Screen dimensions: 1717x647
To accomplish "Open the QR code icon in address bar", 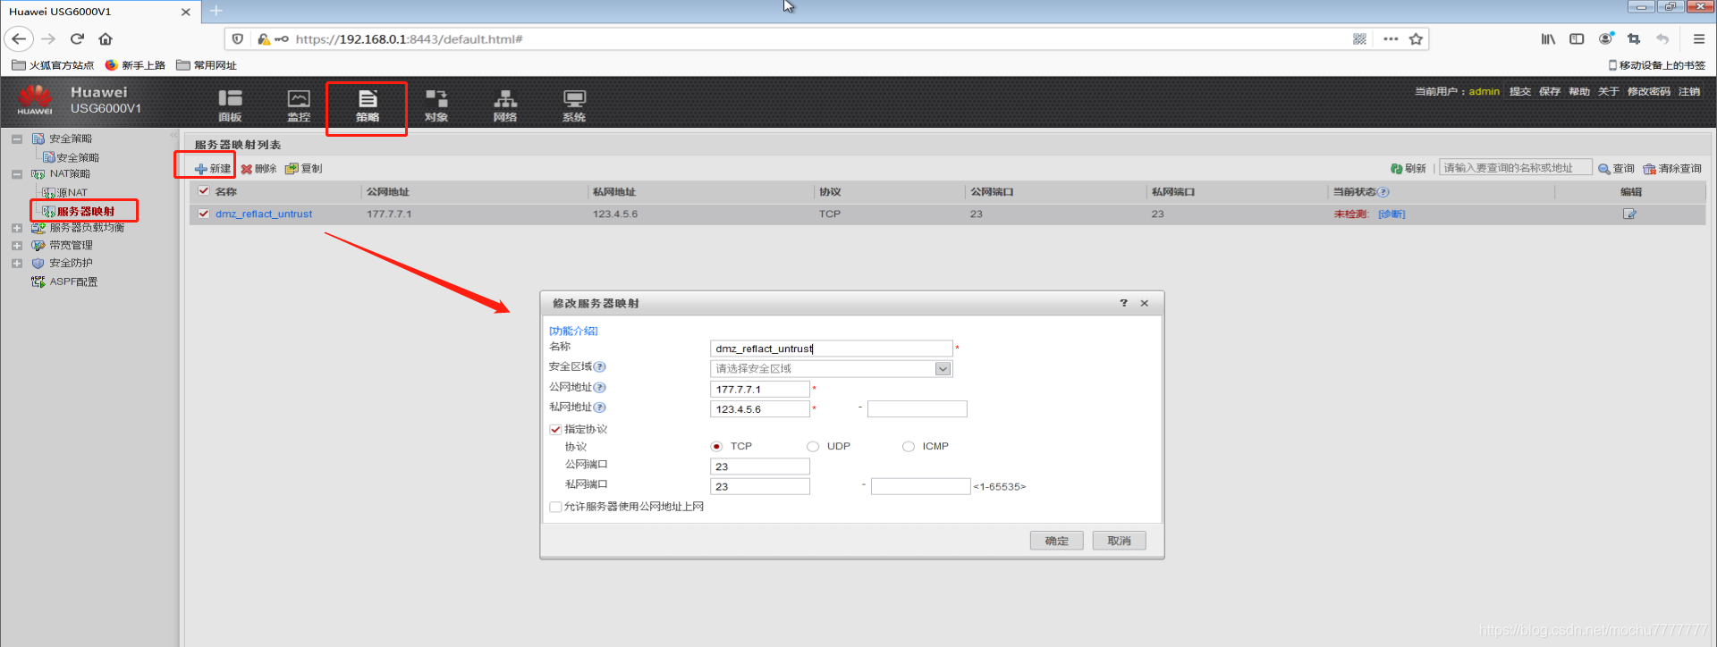I will pos(1359,38).
